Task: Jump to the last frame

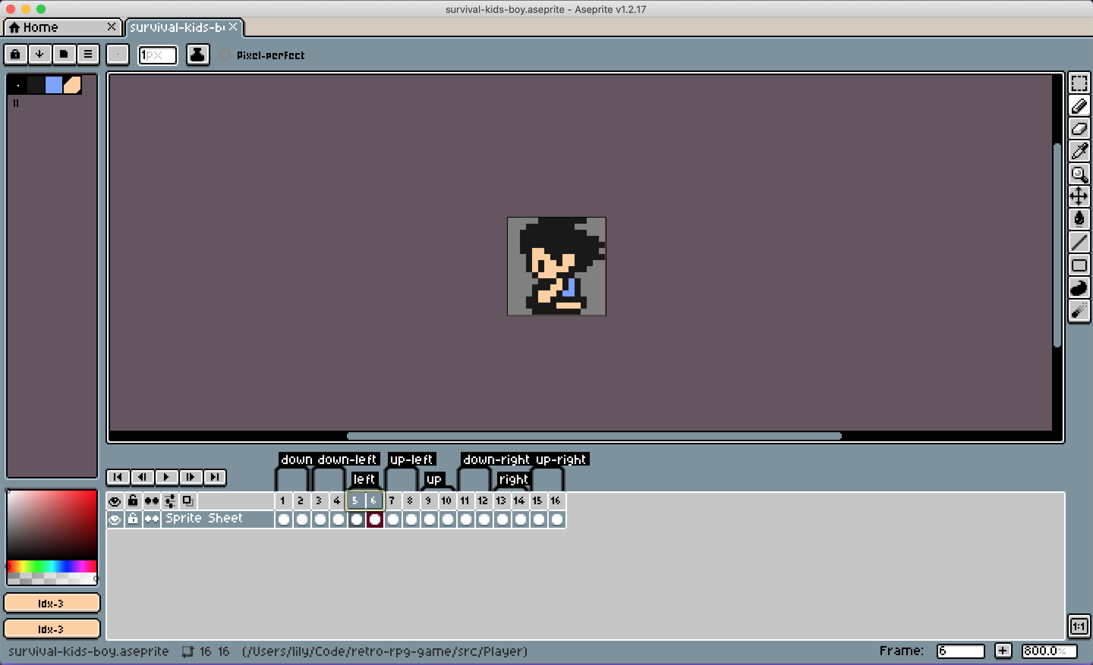Action: click(x=215, y=477)
